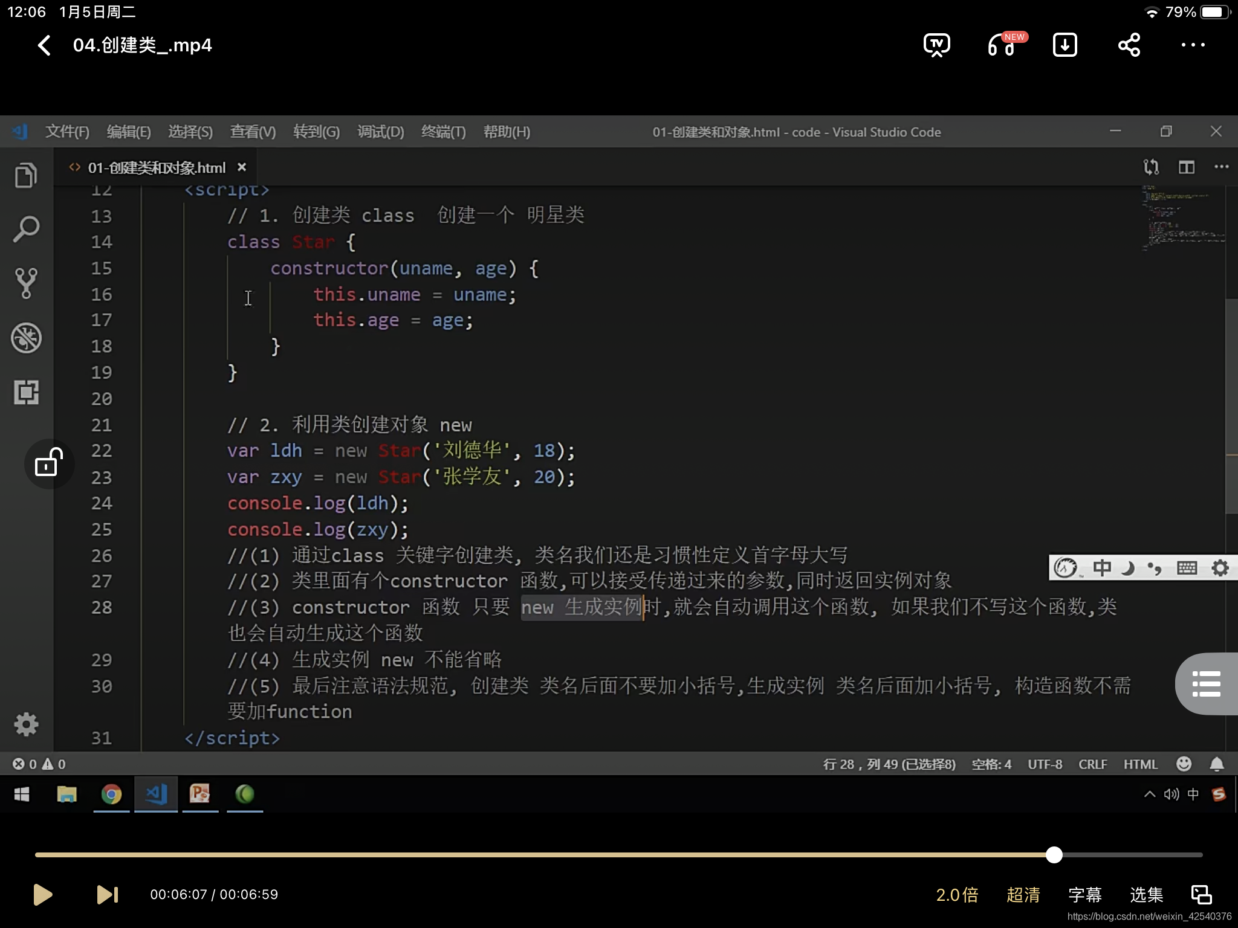Change language mode via HTML
This screenshot has width=1238, height=928.
[x=1141, y=764]
